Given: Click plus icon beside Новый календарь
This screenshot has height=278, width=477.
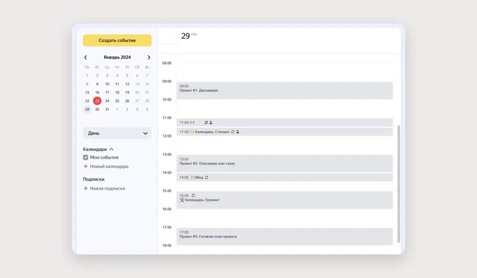Looking at the screenshot, I should click(x=86, y=166).
